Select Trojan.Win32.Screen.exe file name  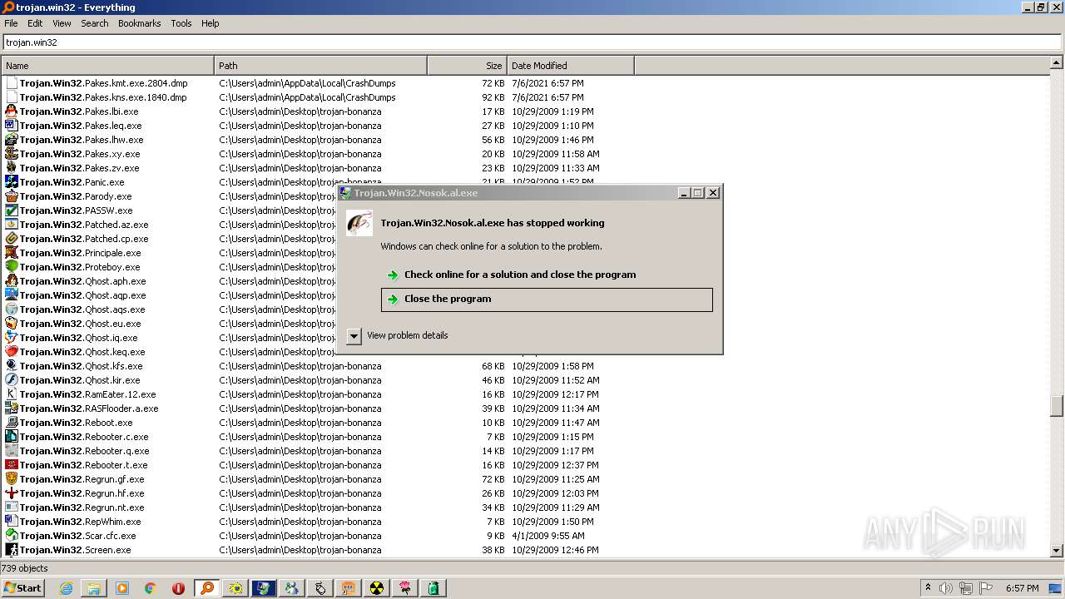click(75, 550)
